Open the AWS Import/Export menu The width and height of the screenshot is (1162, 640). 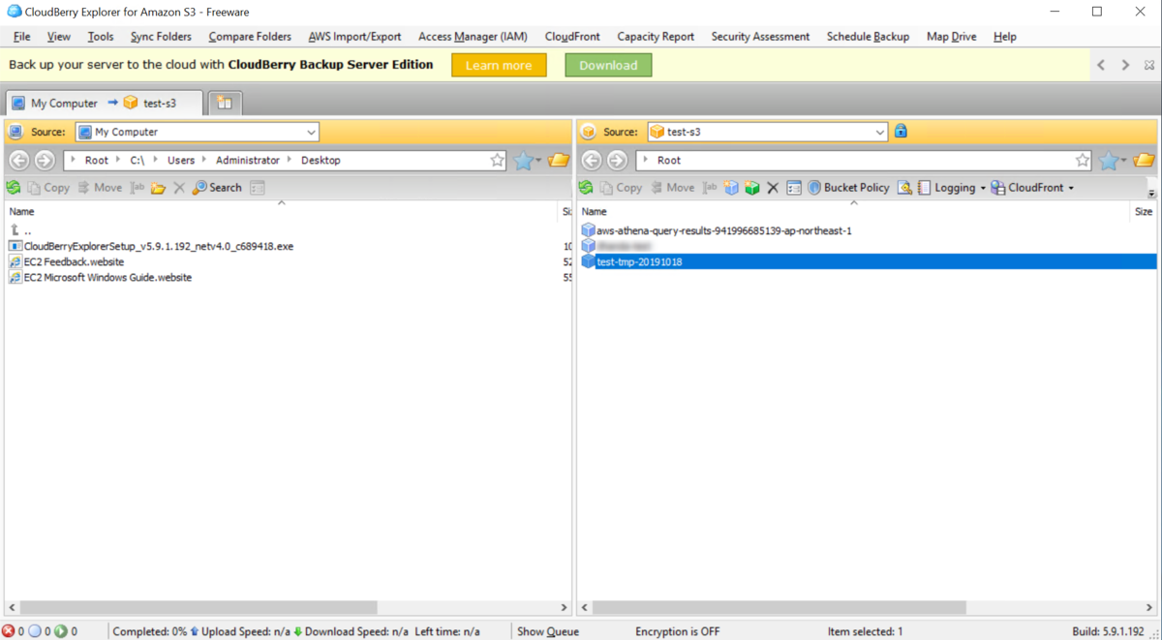click(354, 36)
